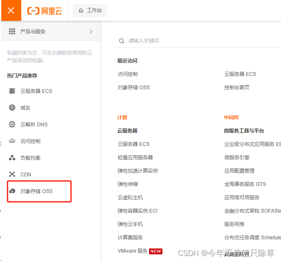
Task: Click the 对象存储 OSS cloud icon
Action: click(12, 191)
